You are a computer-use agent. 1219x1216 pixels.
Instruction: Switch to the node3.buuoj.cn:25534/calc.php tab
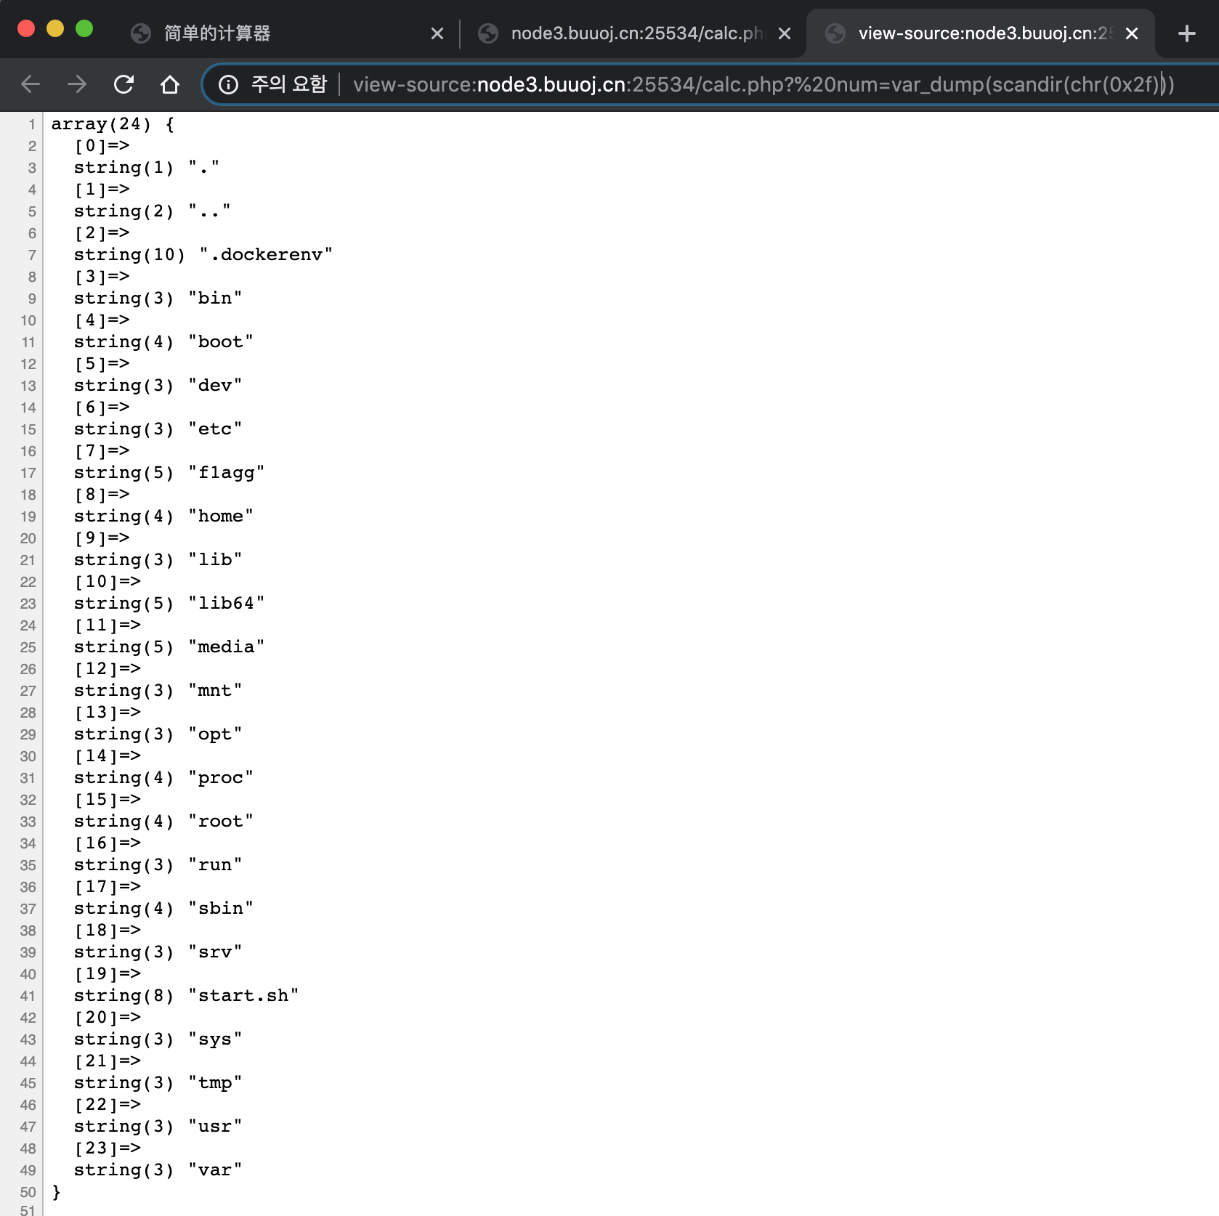[x=632, y=33]
